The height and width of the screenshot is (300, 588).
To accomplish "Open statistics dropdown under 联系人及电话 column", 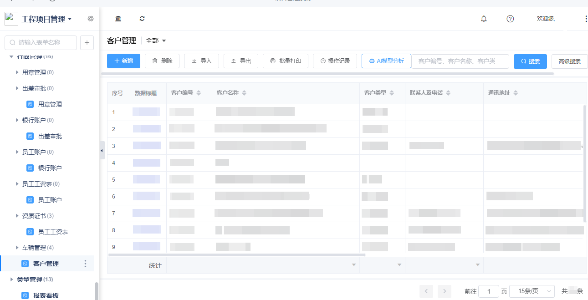I will point(478,265).
